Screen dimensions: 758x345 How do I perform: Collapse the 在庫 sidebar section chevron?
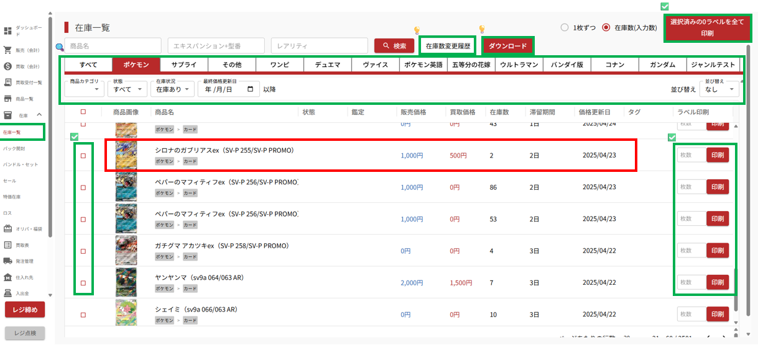coord(39,115)
